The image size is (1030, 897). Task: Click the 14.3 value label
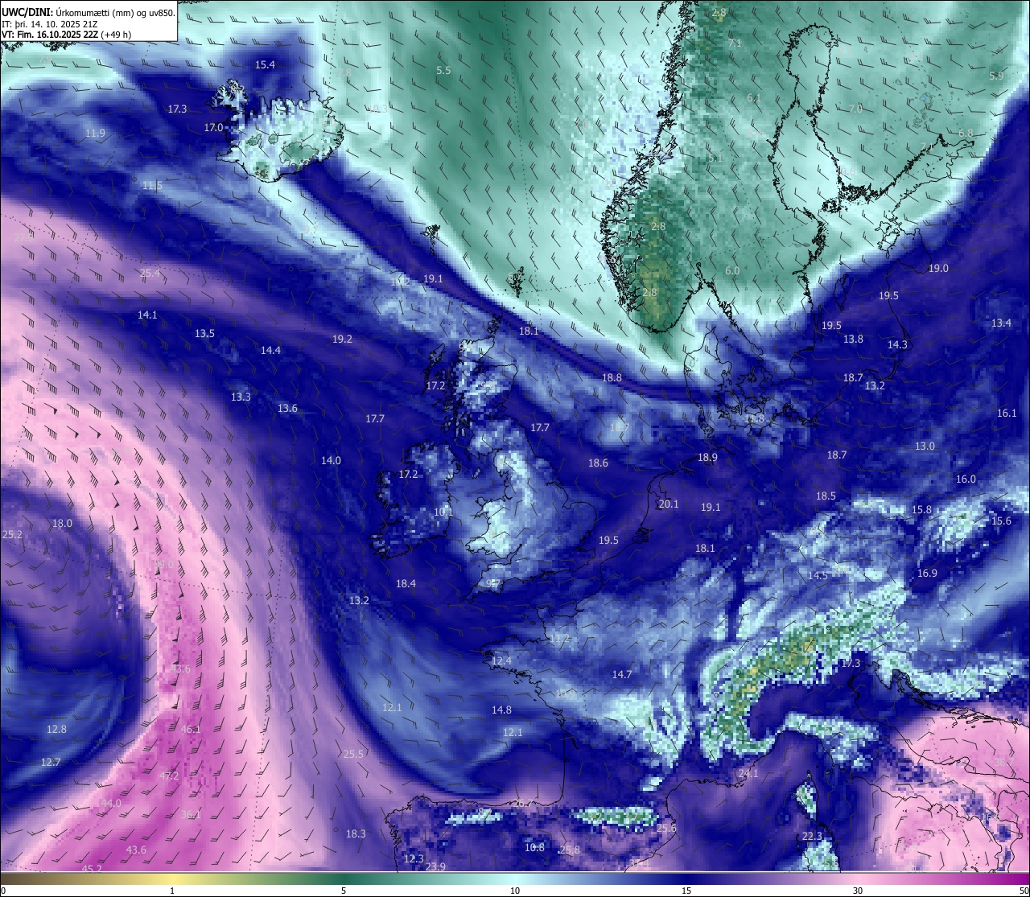coord(897,344)
